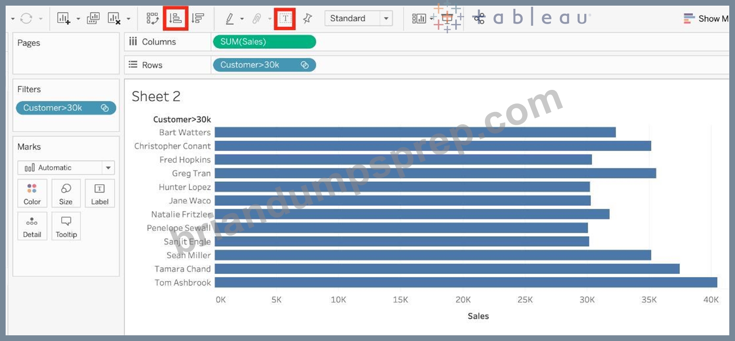Select the Tom Ashbrook row label
This screenshot has width=735, height=341.
(x=183, y=282)
